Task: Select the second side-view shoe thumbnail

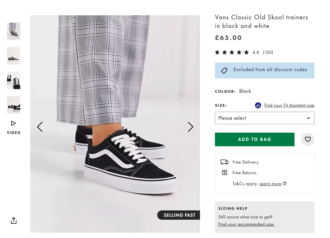Action: click(x=14, y=56)
